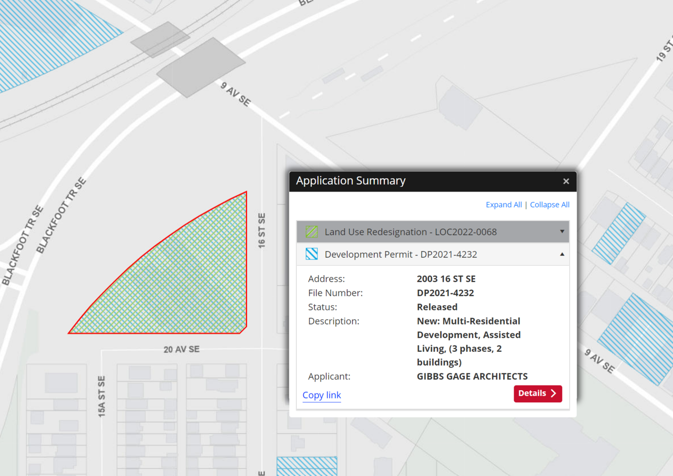
Task: Close the Application Summary popup
Action: pyautogui.click(x=566, y=181)
